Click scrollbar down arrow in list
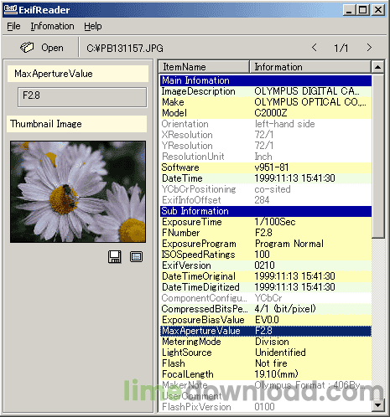The height and width of the screenshot is (417, 390). [x=377, y=405]
